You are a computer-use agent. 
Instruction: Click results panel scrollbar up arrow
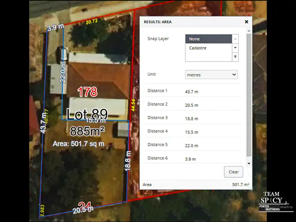point(248,30)
